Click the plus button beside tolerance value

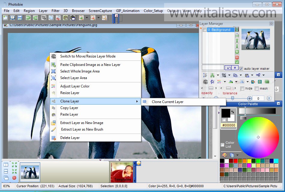(x=250, y=98)
